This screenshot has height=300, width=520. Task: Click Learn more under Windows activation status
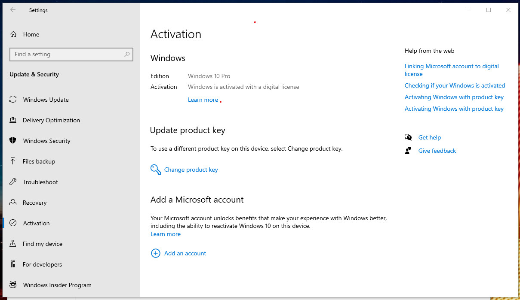pyautogui.click(x=203, y=100)
